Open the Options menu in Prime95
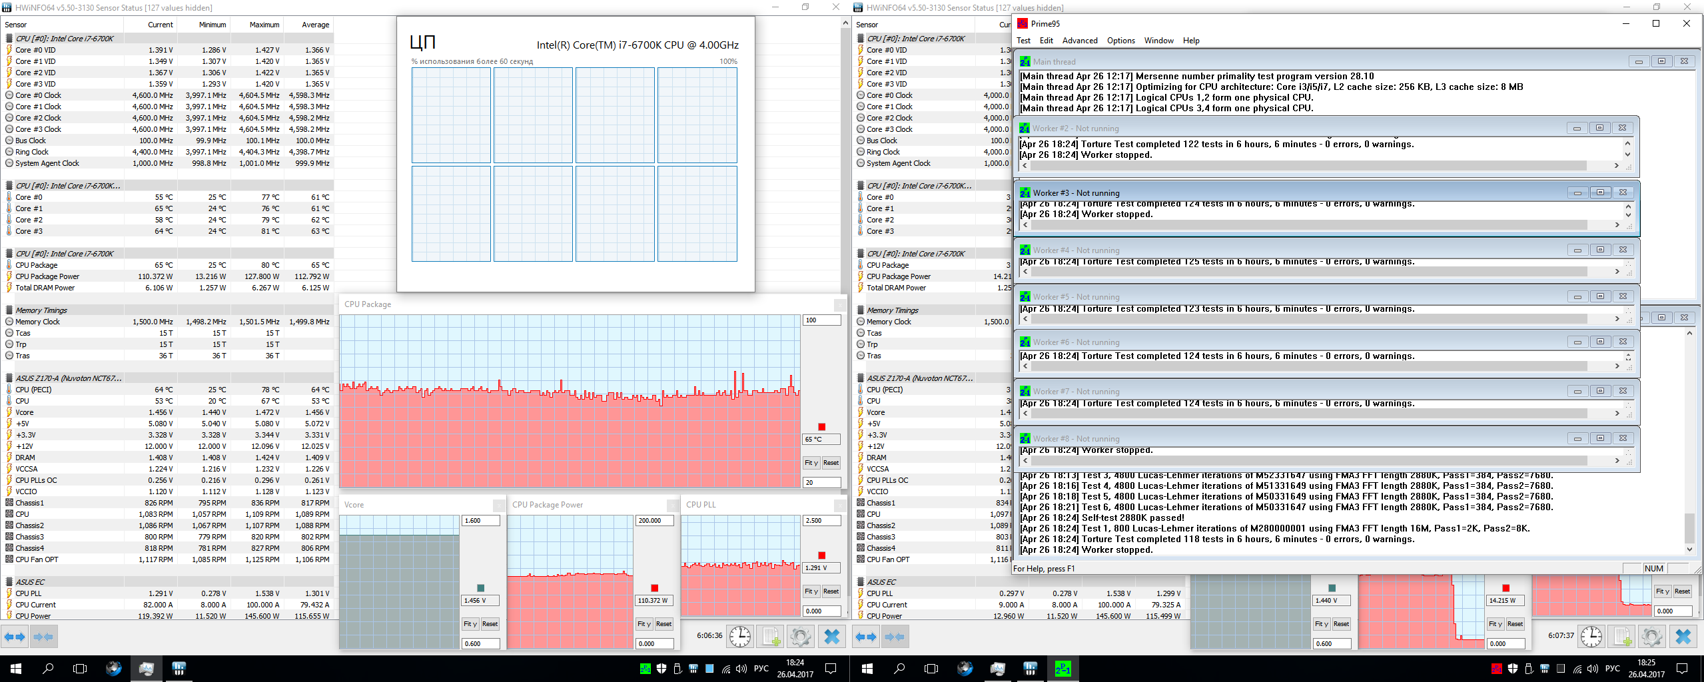 (x=1121, y=41)
